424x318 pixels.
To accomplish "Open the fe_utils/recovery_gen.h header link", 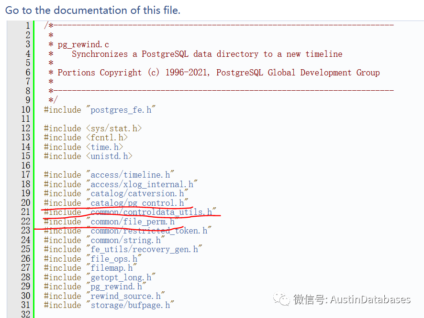I will tap(144, 249).
